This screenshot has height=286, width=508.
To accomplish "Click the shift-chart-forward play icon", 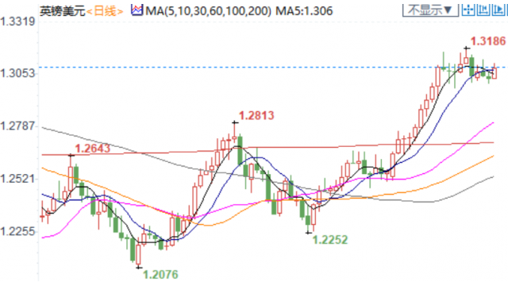I will pyautogui.click(x=498, y=10).
